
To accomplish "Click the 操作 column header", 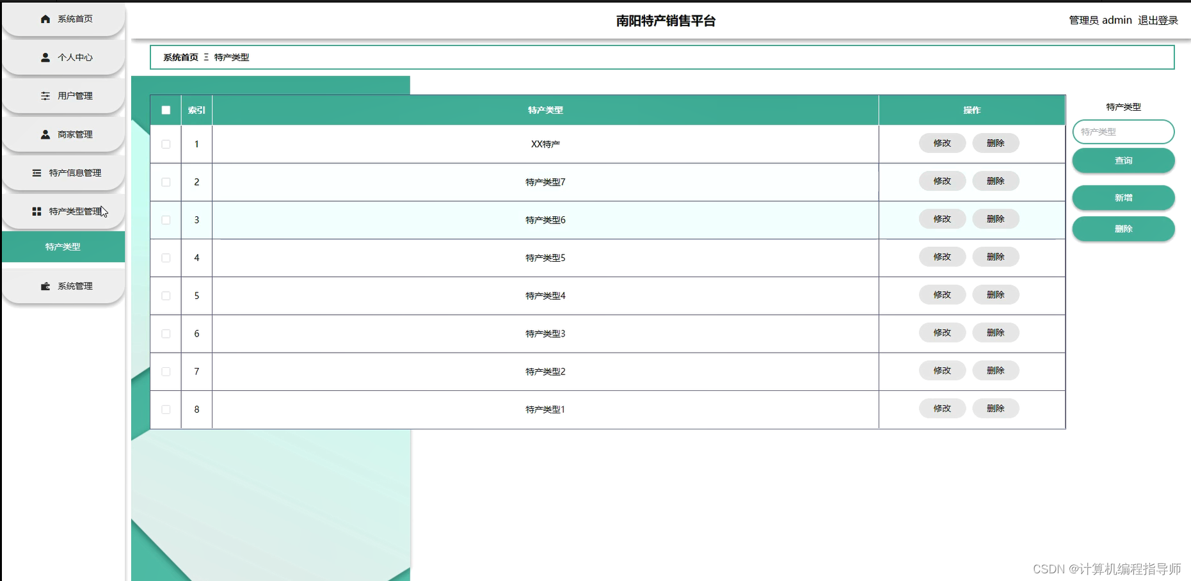I will [972, 110].
